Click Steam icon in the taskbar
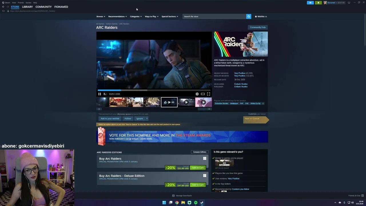The width and height of the screenshot is (366, 206). coord(202,203)
